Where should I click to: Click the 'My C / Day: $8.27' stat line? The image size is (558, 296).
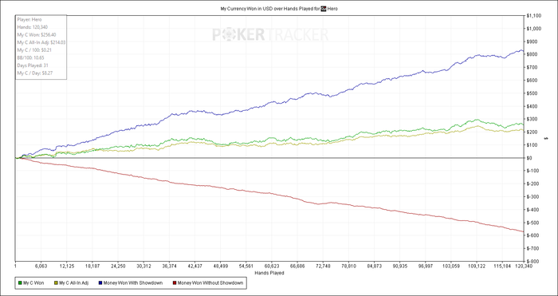click(x=35, y=73)
